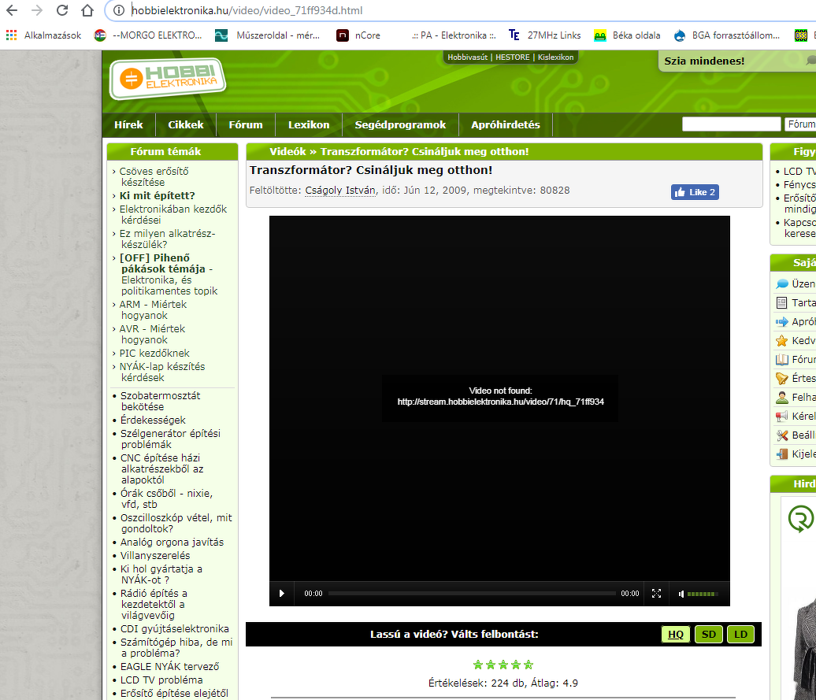This screenshot has height=700, width=816.
Task: Click the browser forward arrow
Action: coord(36,10)
